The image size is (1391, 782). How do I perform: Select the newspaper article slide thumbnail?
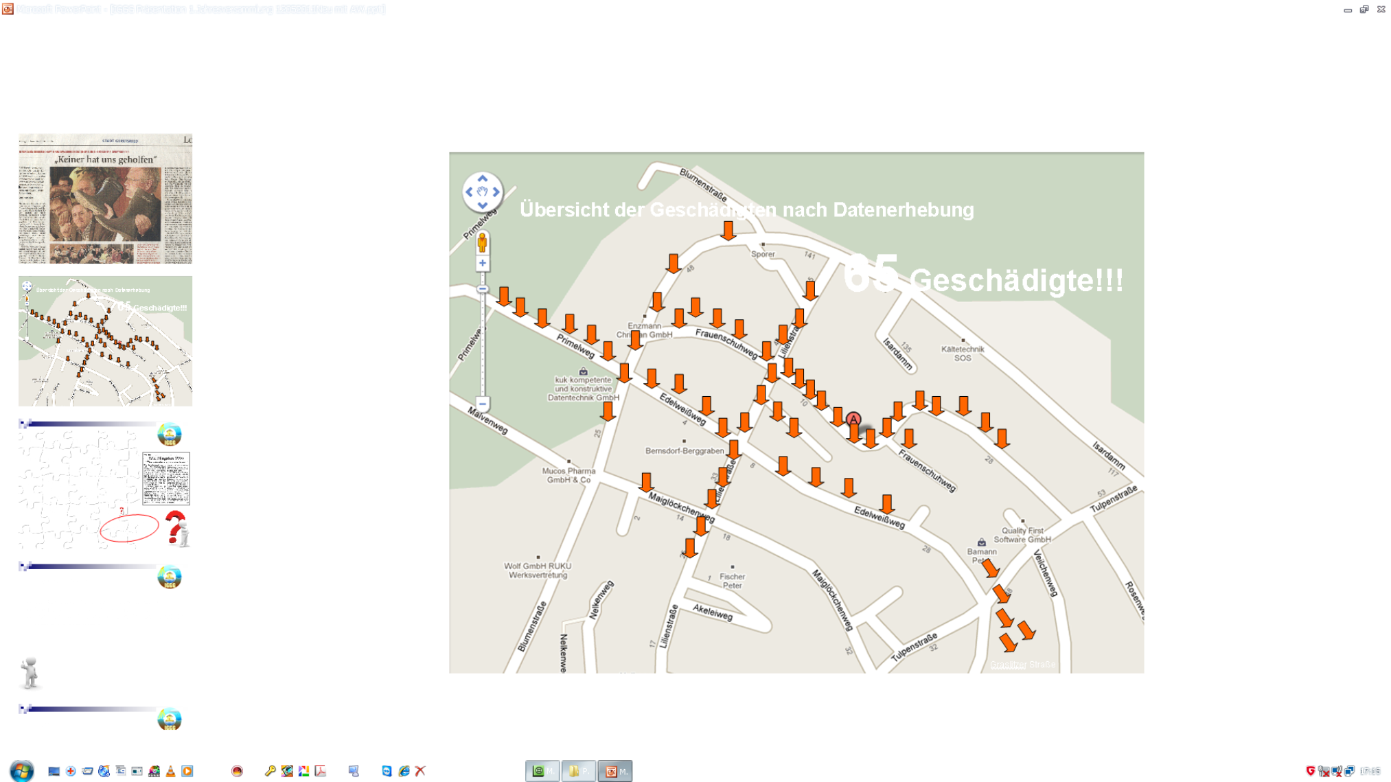point(106,199)
